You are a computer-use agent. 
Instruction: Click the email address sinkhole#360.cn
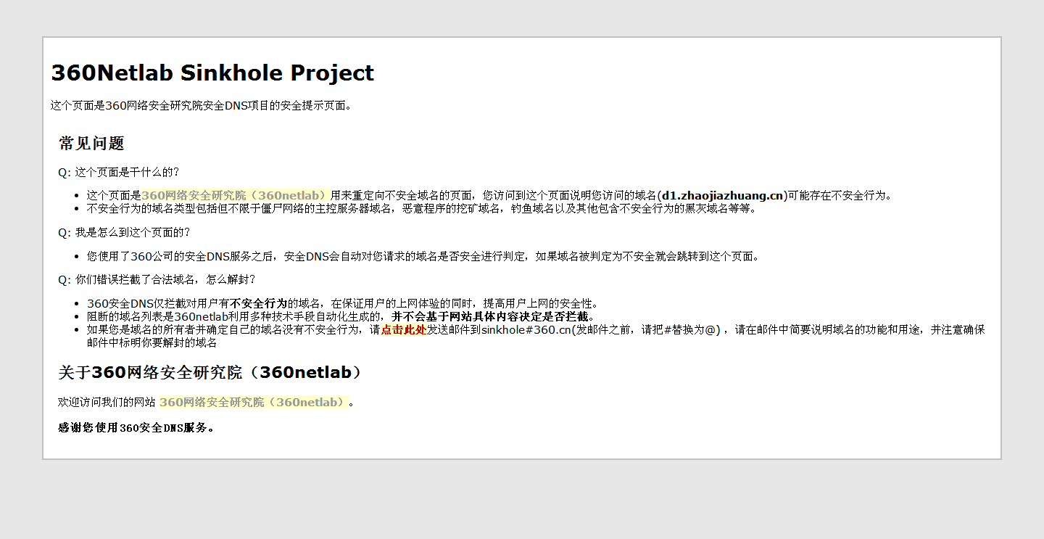click(526, 329)
